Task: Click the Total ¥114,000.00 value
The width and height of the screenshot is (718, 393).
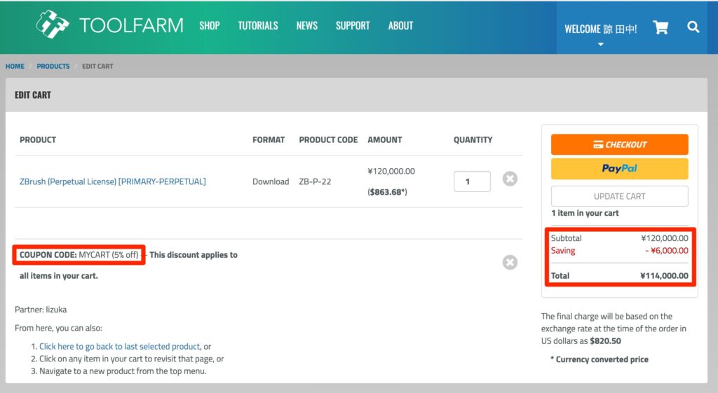Action: point(664,276)
